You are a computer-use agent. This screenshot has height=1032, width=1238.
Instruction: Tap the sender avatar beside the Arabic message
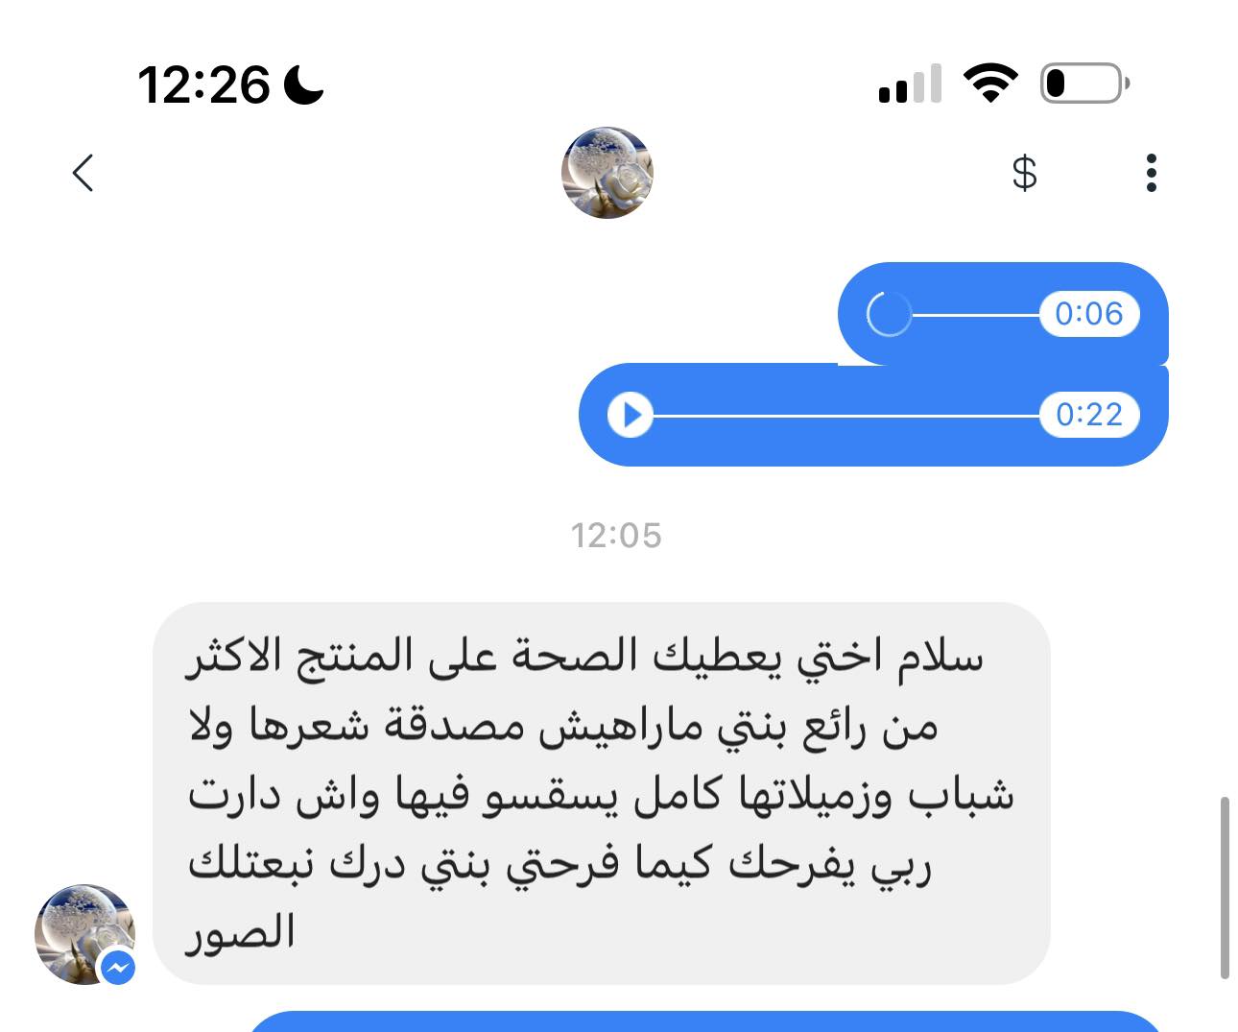click(x=84, y=934)
